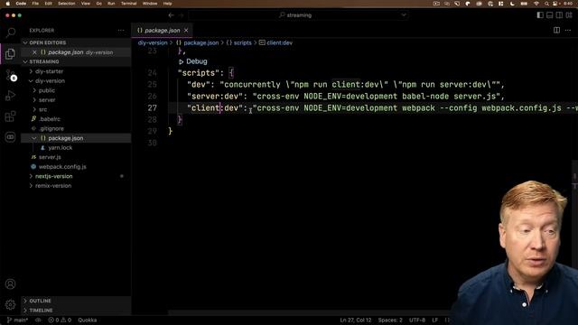Screen dimensions: 578x325
Task: Open the Search view in activity bar
Action: (10, 32)
